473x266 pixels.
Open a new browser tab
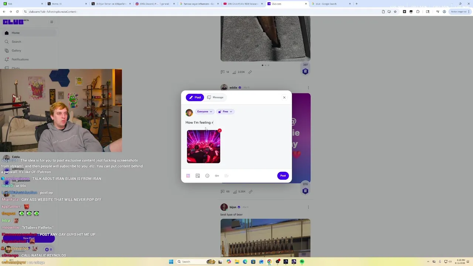[x=357, y=4]
